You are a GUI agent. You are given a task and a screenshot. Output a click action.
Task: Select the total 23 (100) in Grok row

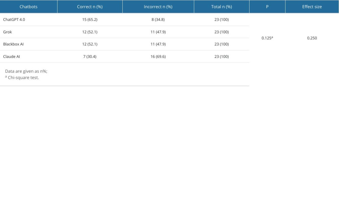pyautogui.click(x=222, y=32)
